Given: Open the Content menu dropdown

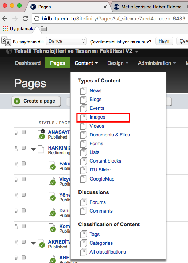Looking at the screenshot, I should (x=86, y=63).
